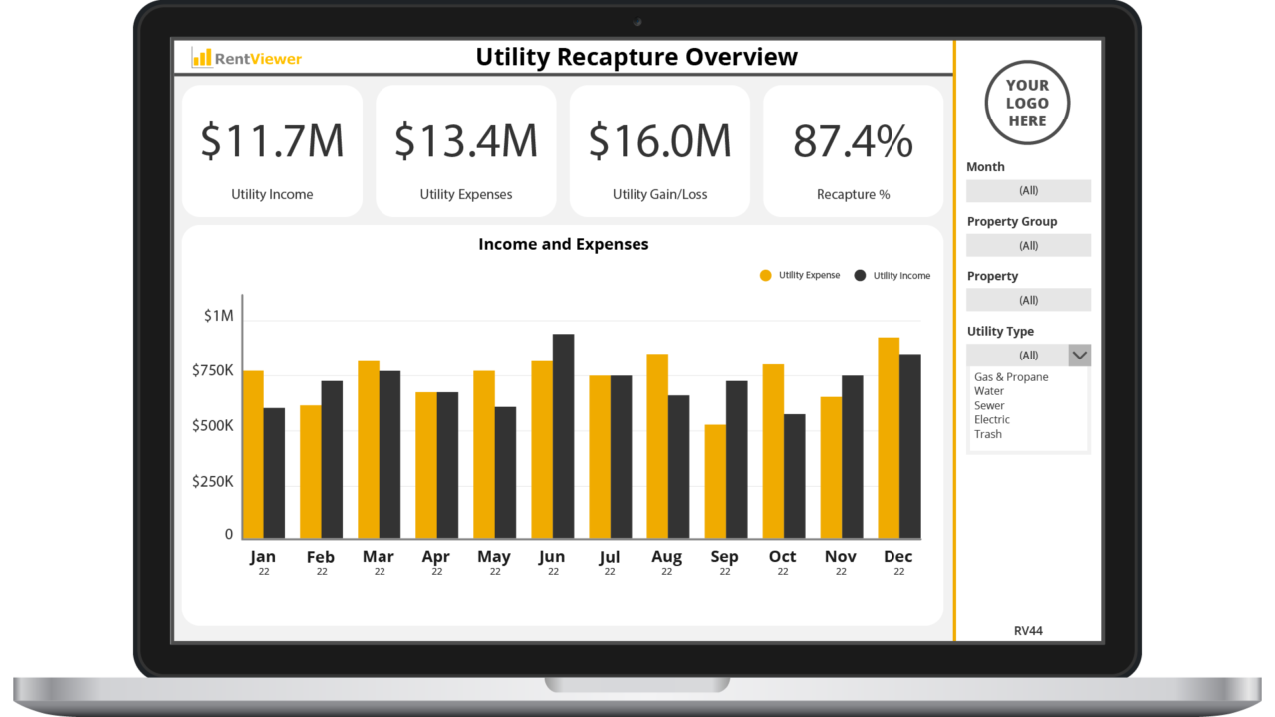Open the Month filter dropdown

[x=1028, y=190]
